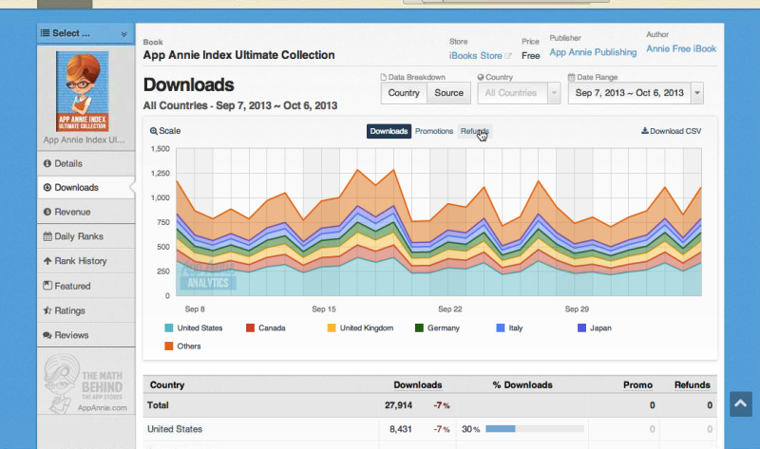Image resolution: width=760 pixels, height=449 pixels.
Task: Toggle United States legend swatch
Action: [x=169, y=327]
